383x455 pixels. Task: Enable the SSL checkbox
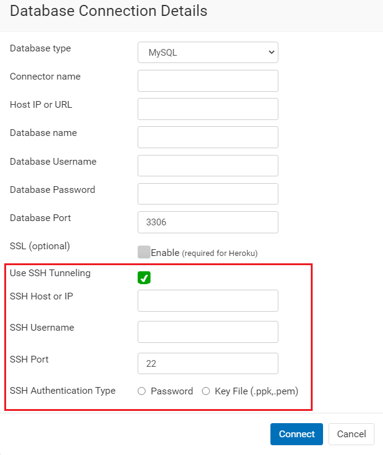144,252
